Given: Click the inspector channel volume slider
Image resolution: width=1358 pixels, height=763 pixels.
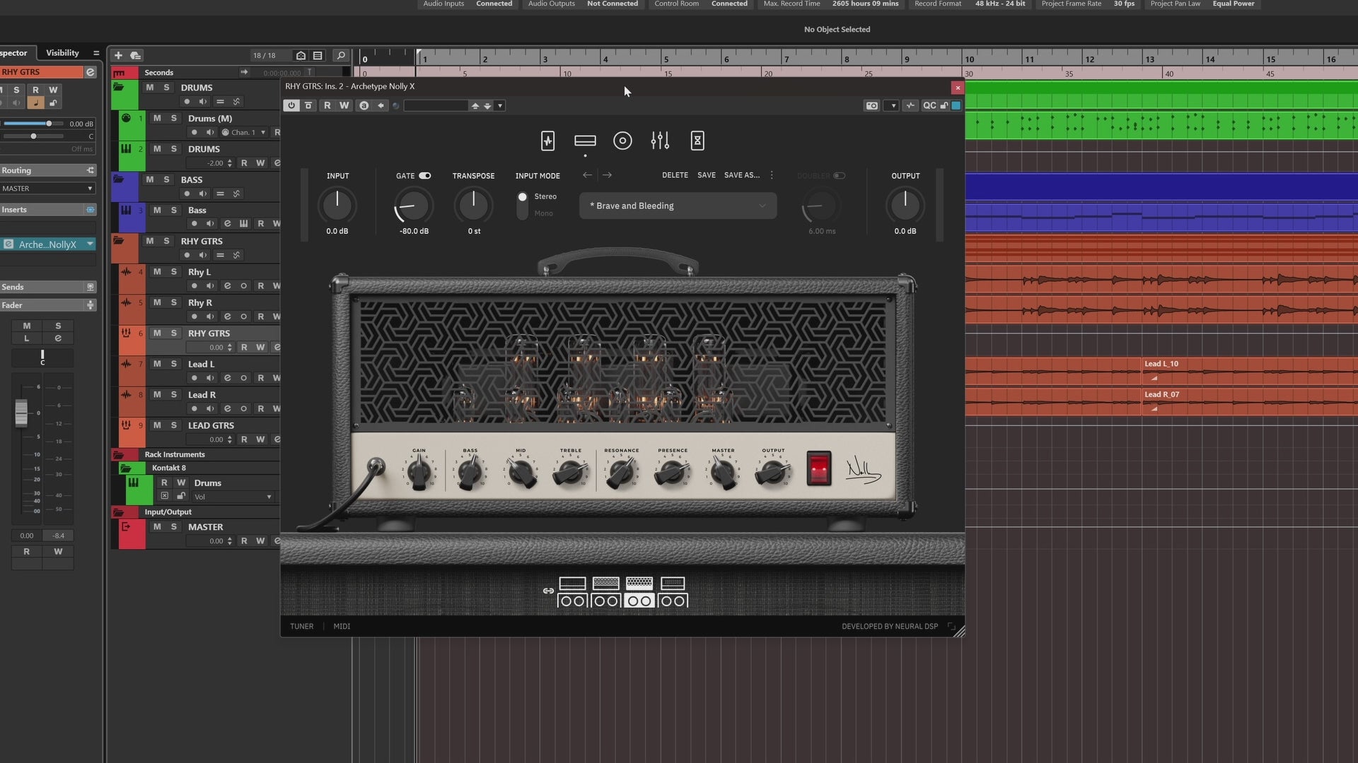Looking at the screenshot, I should pyautogui.click(x=49, y=124).
